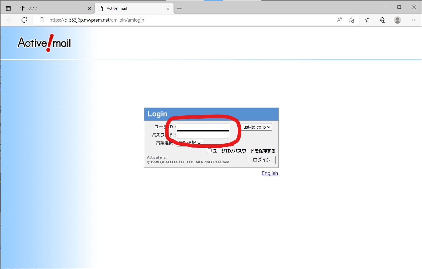Close the リンク tab
Screen dimensions: 422x269
pyautogui.click(x=89, y=8)
